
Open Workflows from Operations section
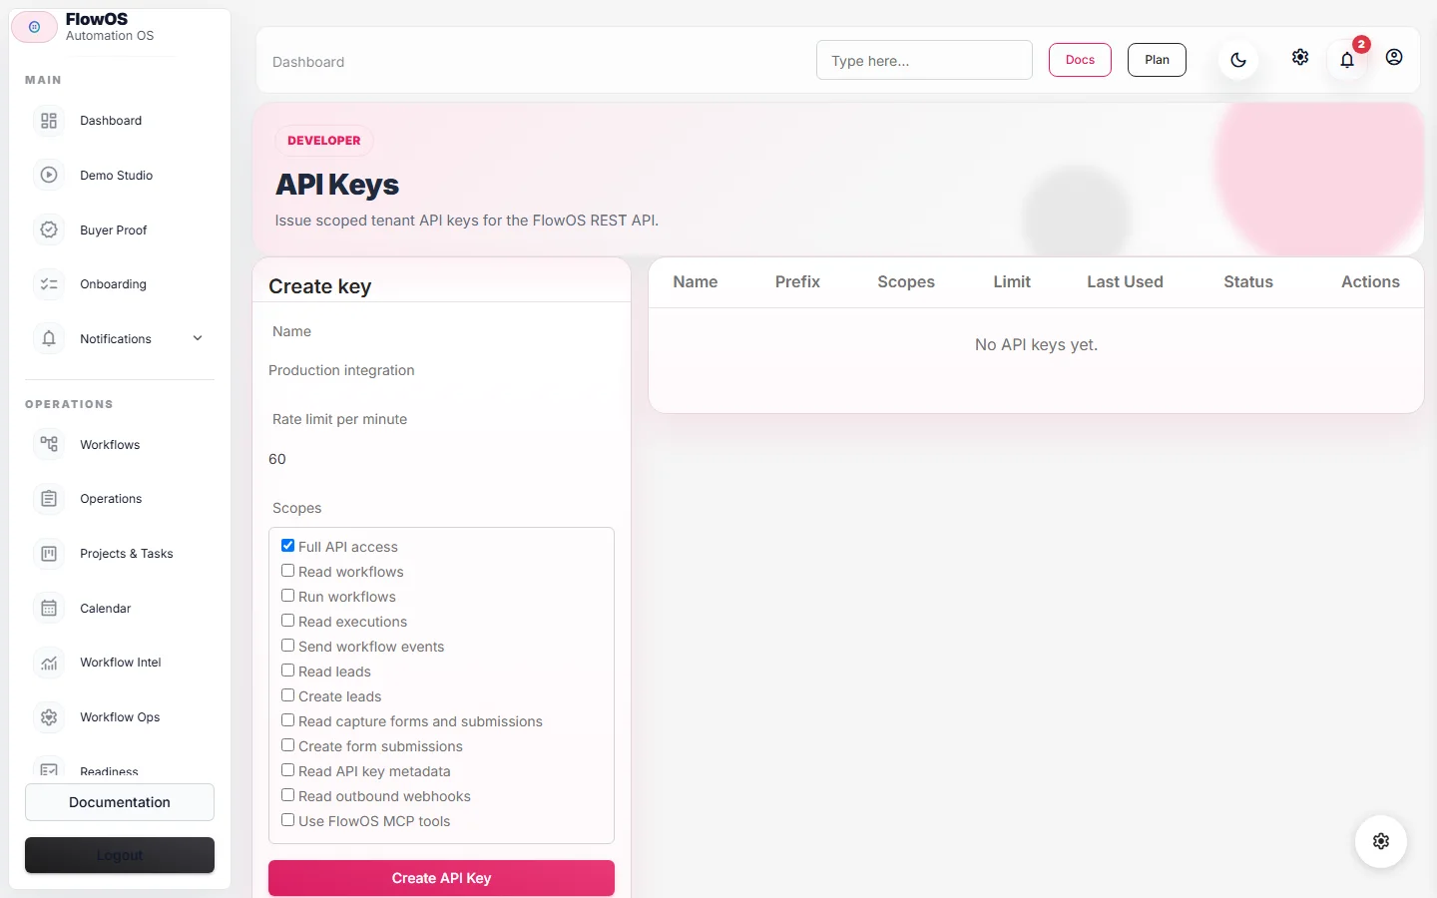[x=120, y=444]
